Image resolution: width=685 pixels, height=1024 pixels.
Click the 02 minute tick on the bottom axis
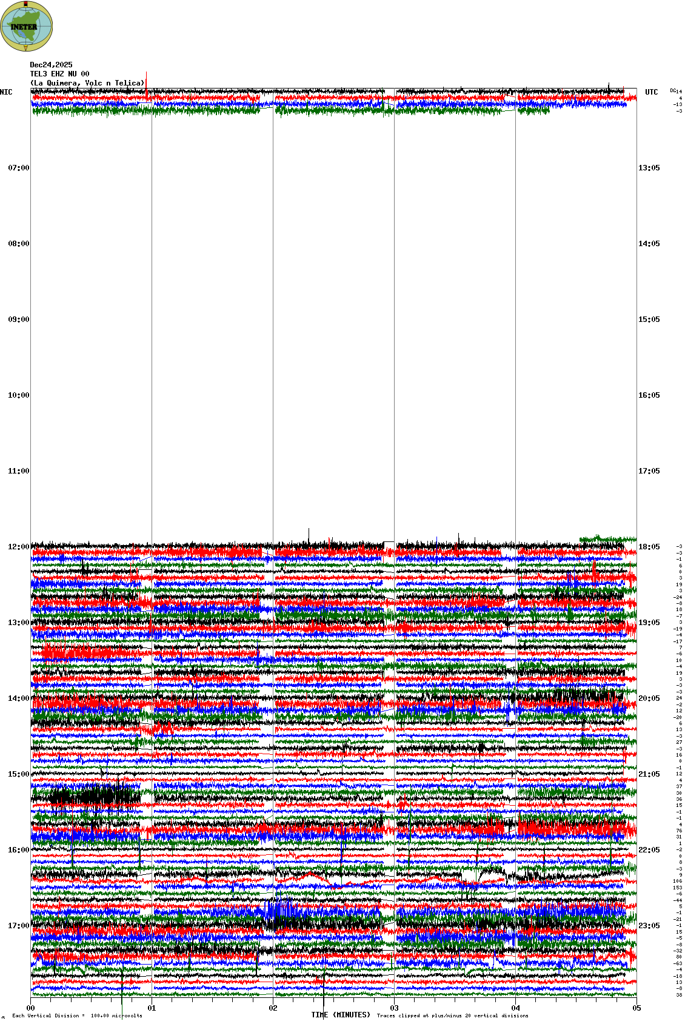coord(273,1008)
